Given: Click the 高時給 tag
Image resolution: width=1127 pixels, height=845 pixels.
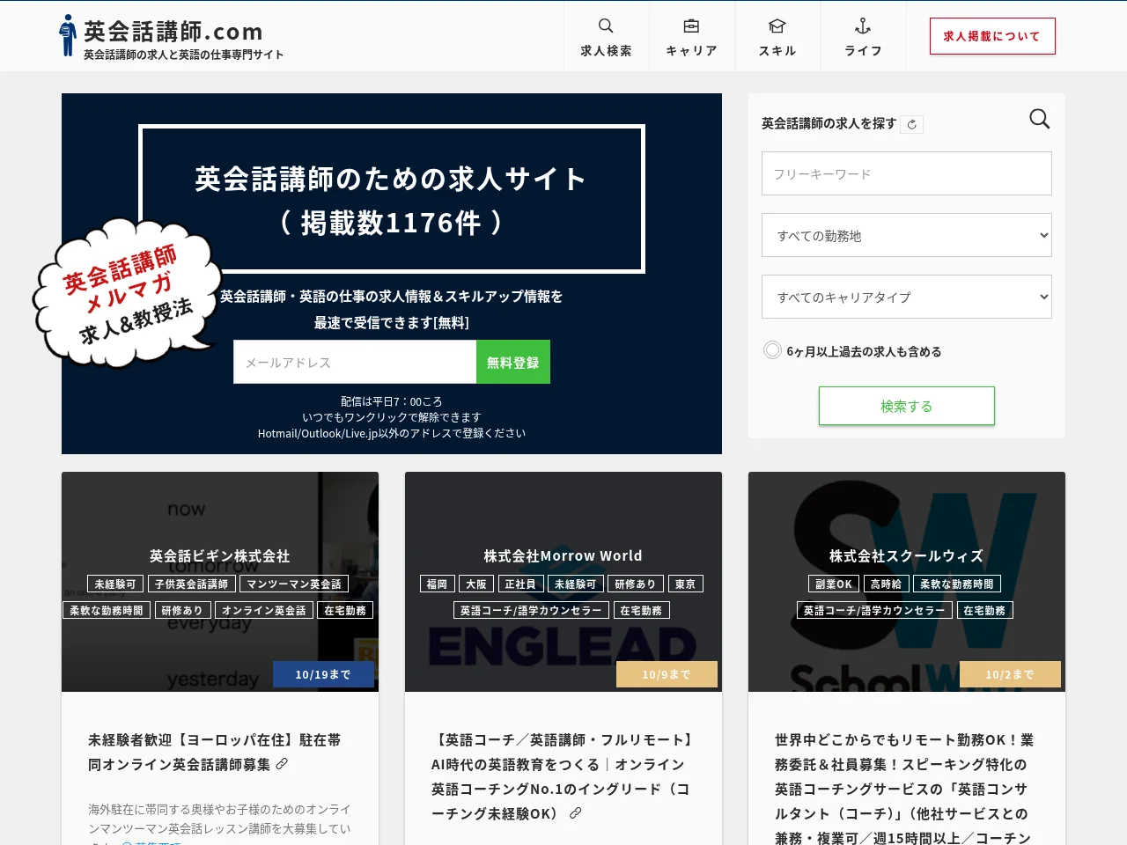Looking at the screenshot, I should (x=886, y=584).
